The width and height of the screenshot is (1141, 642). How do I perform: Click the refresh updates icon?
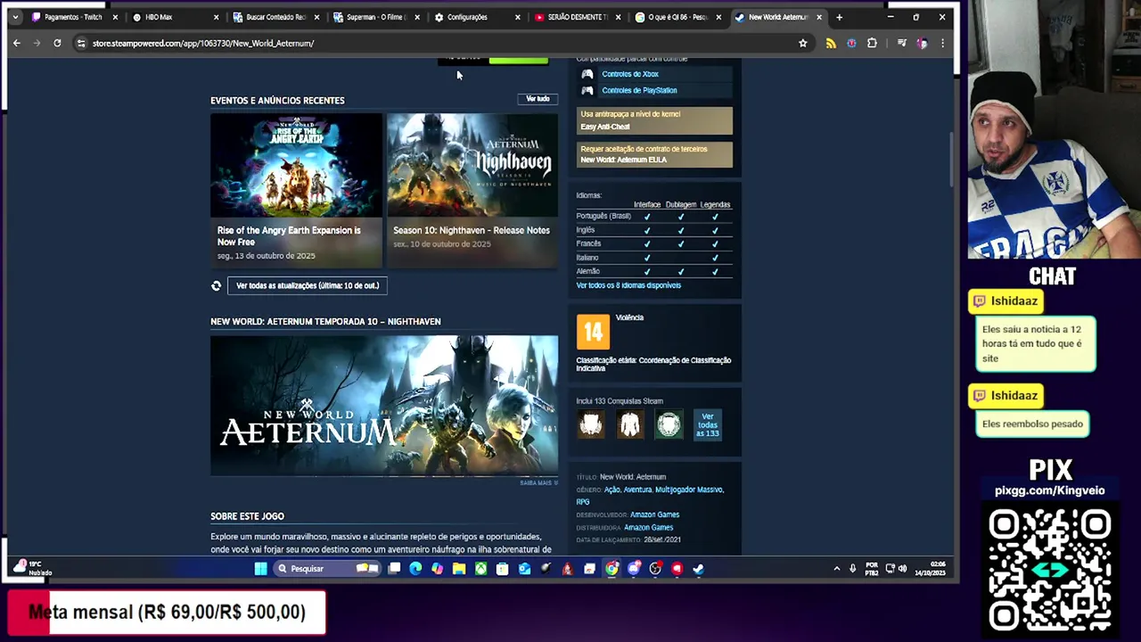point(216,285)
